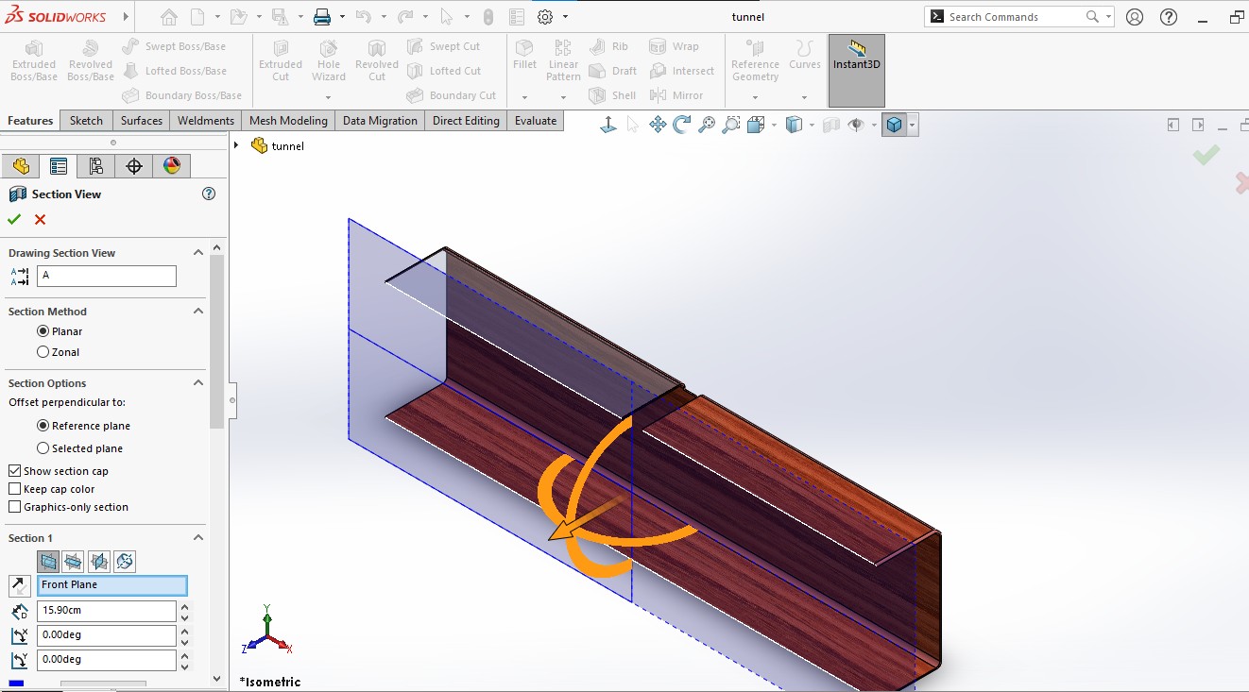Open the DisplayManager appearance tab
The image size is (1249, 692).
point(172,166)
